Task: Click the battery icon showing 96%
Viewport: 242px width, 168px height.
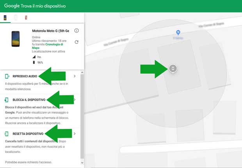Action: (34, 63)
